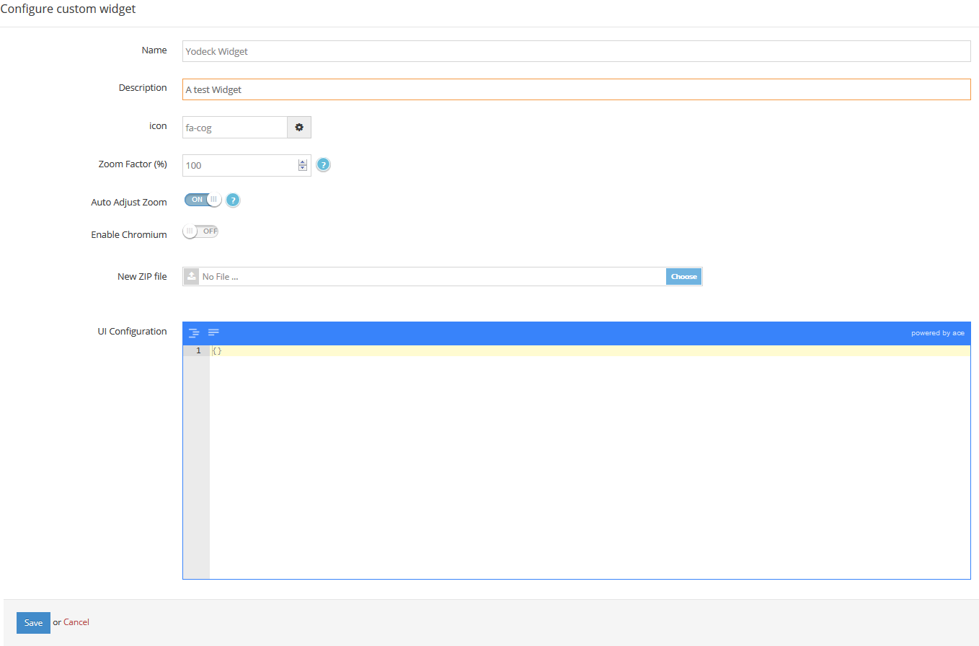Click the upload icon in ZIP file field
Screen dimensions: 979x646
pyautogui.click(x=191, y=277)
